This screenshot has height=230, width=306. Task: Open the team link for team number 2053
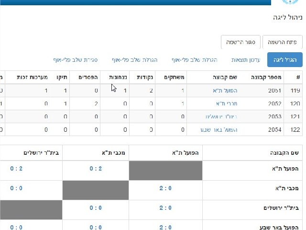point(220,116)
